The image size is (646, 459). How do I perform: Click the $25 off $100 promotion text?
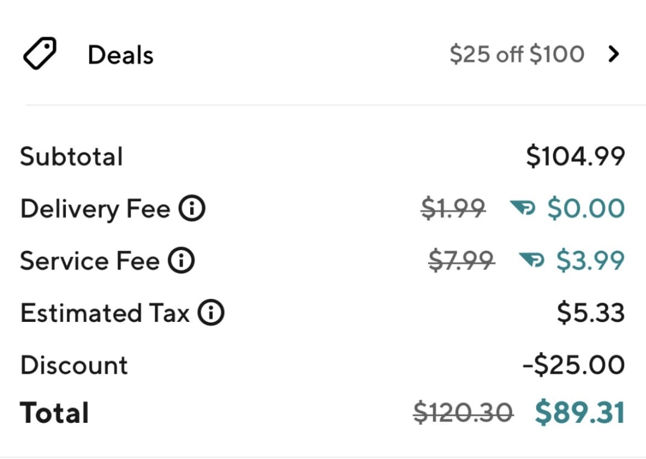point(517,54)
